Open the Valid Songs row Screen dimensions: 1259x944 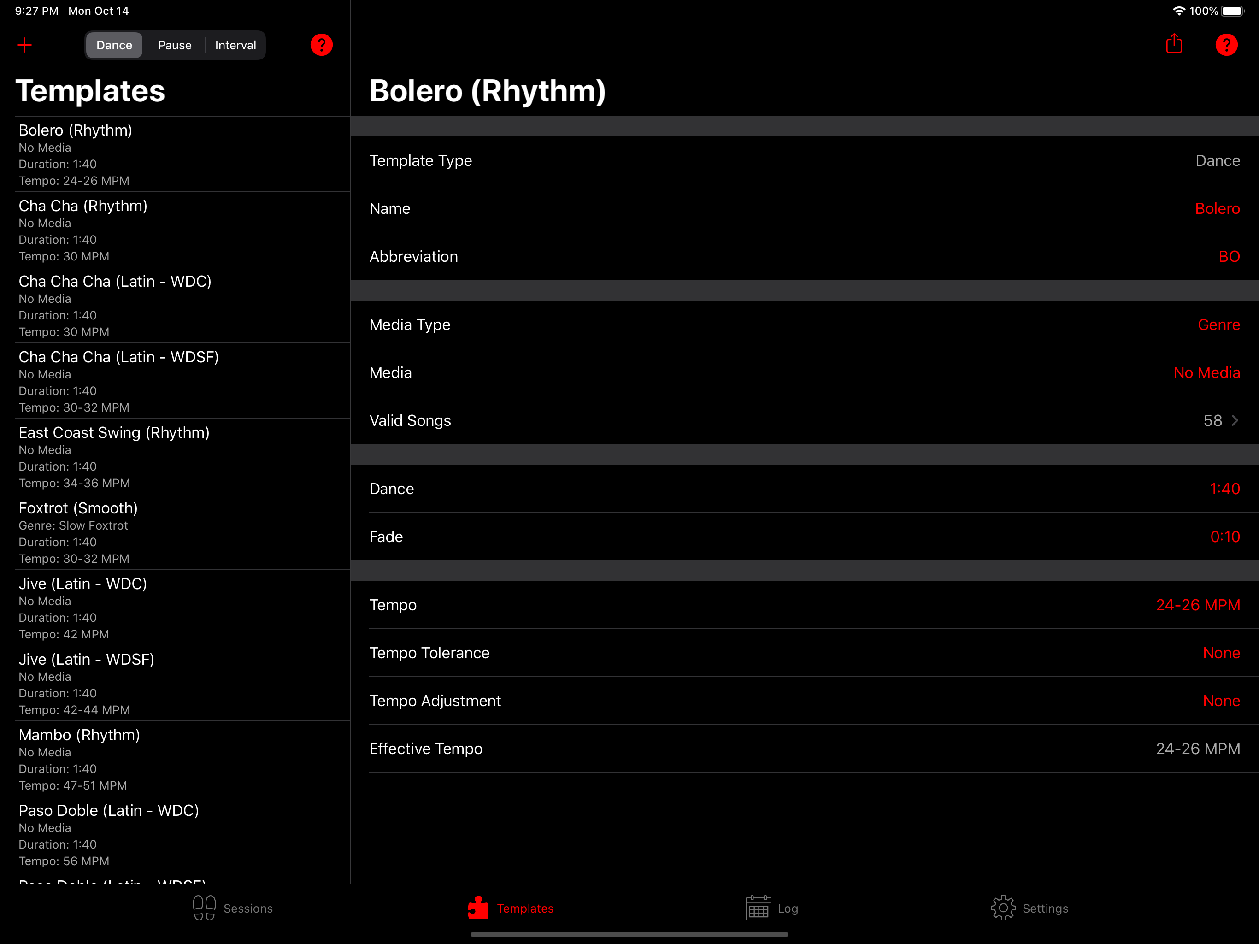pyautogui.click(x=804, y=421)
